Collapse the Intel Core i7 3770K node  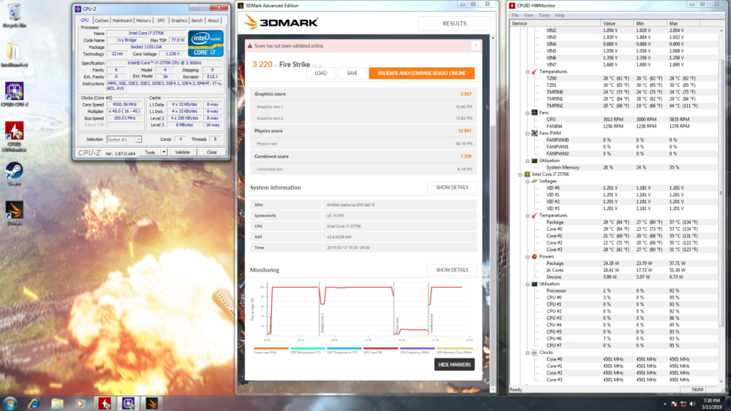pos(520,174)
